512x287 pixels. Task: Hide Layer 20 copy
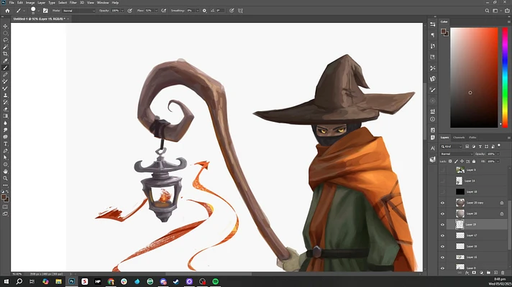[x=442, y=202]
